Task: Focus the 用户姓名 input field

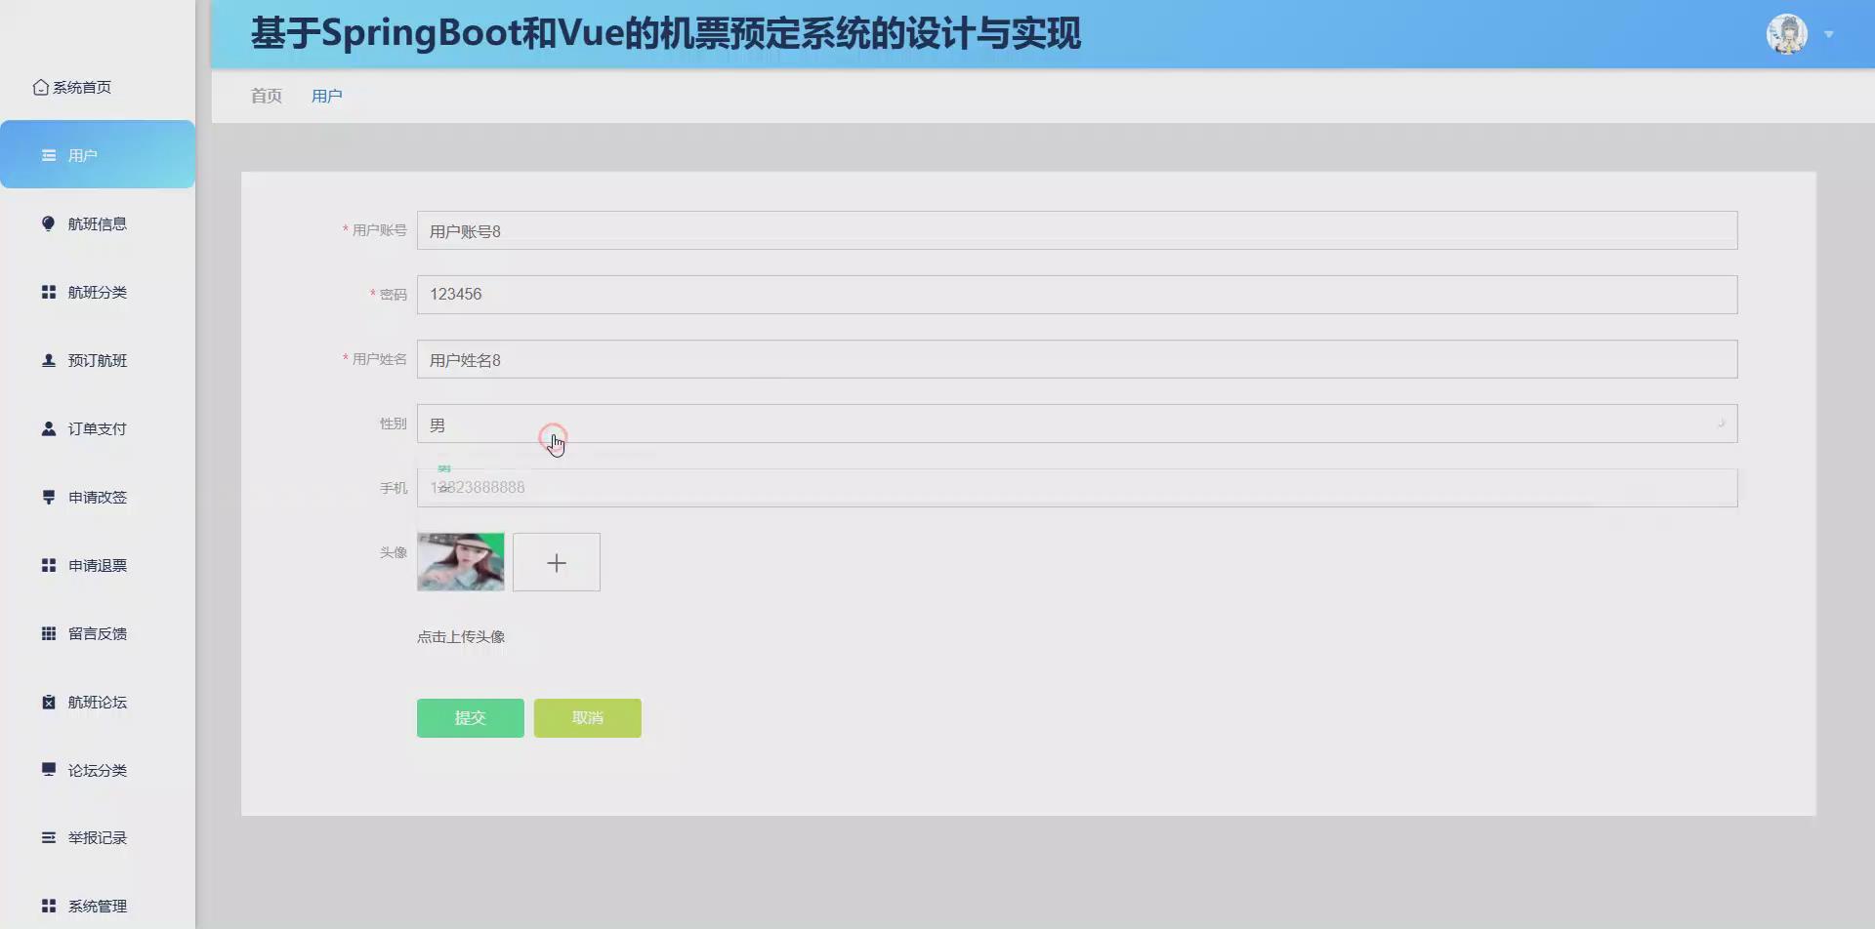Action: click(x=1077, y=359)
